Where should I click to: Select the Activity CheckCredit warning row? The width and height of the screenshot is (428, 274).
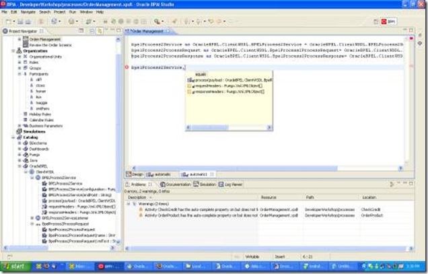click(x=269, y=209)
